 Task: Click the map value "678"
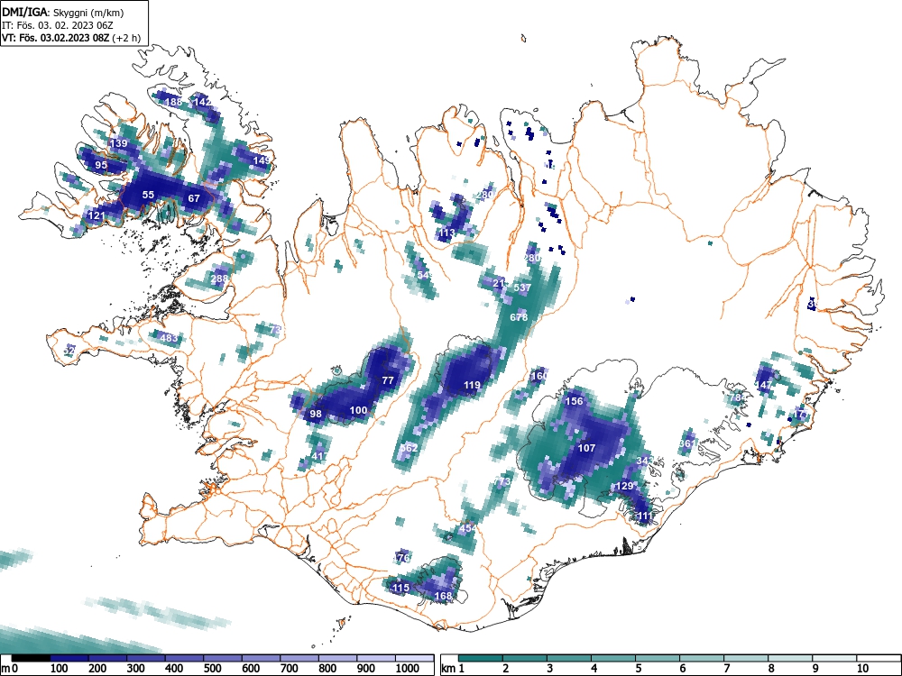[x=519, y=316]
